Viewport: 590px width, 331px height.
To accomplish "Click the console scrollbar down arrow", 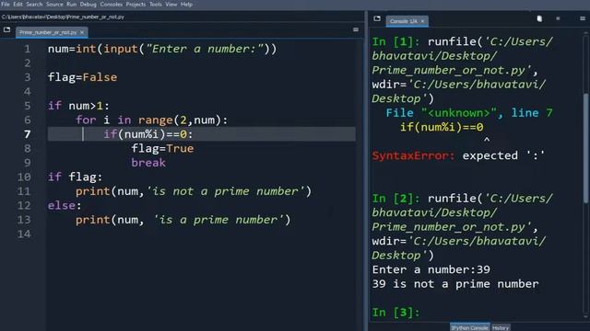I will pyautogui.click(x=585, y=316).
